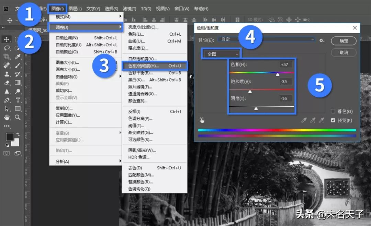Choose the Clone Stamp tool
Image resolution: width=371 pixels, height=226 pixels.
7,74
